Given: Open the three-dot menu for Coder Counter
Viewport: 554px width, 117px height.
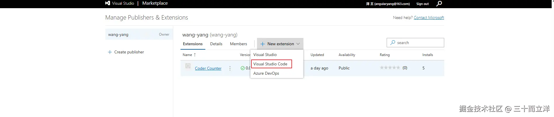Looking at the screenshot, I should pos(230,68).
